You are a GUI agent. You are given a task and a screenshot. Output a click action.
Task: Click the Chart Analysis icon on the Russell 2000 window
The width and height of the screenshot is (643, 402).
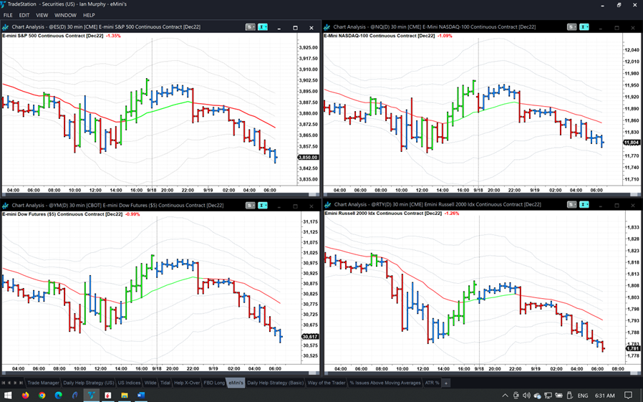point(327,205)
